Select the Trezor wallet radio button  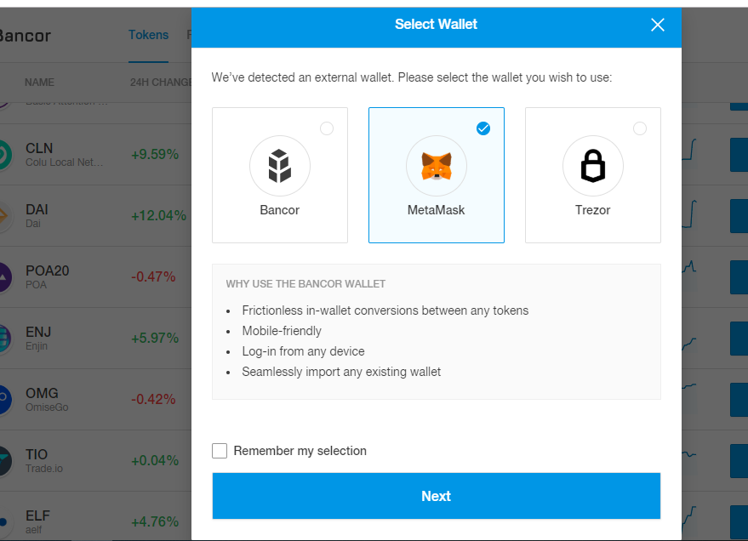640,128
